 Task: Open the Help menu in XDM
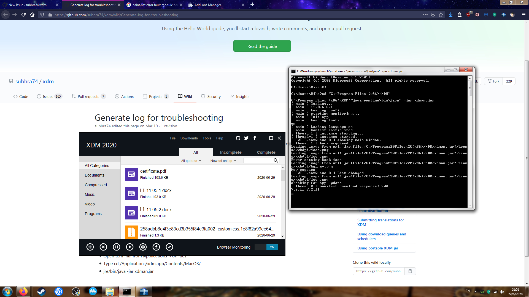click(x=220, y=138)
